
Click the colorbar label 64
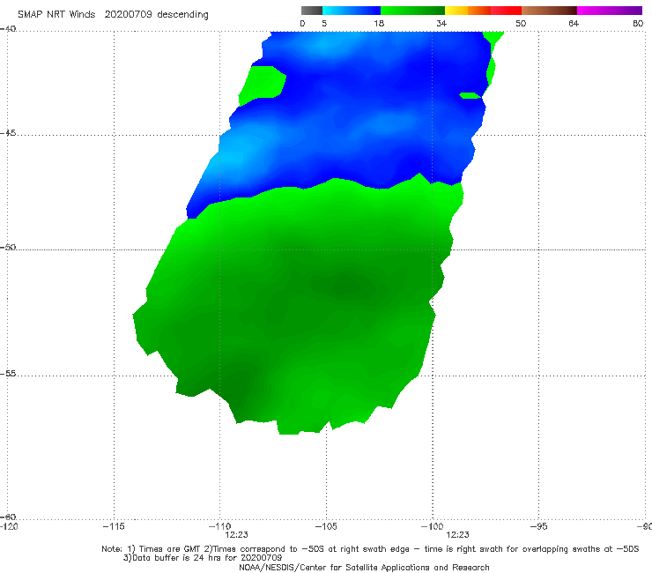pos(574,23)
